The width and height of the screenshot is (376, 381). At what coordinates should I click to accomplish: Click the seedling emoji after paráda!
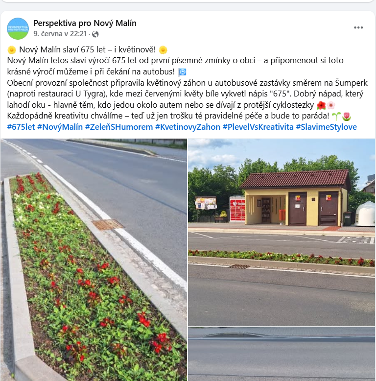tap(336, 116)
